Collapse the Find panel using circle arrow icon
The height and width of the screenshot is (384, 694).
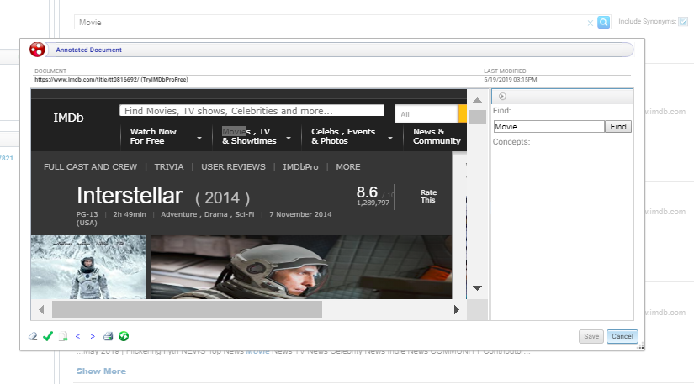(502, 97)
